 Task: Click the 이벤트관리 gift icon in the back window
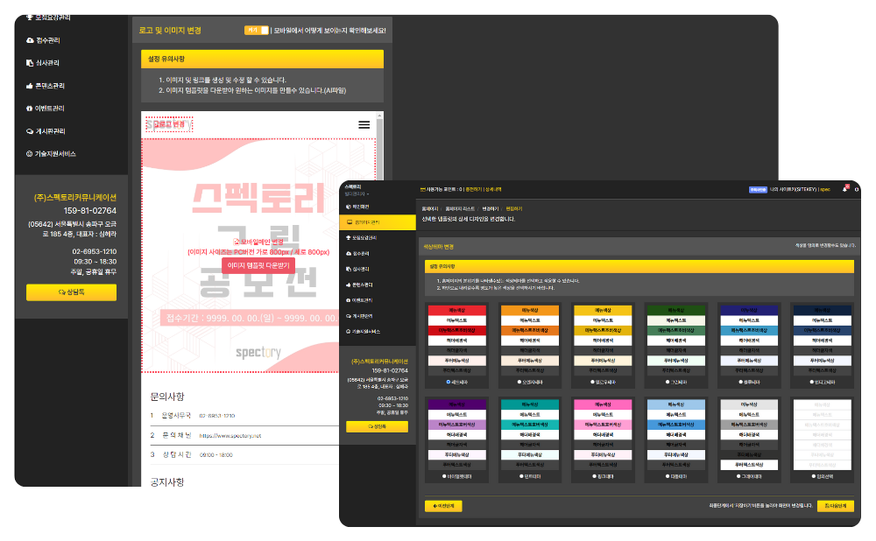30,109
